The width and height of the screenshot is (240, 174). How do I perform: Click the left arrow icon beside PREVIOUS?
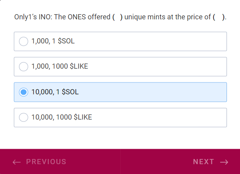point(17,162)
